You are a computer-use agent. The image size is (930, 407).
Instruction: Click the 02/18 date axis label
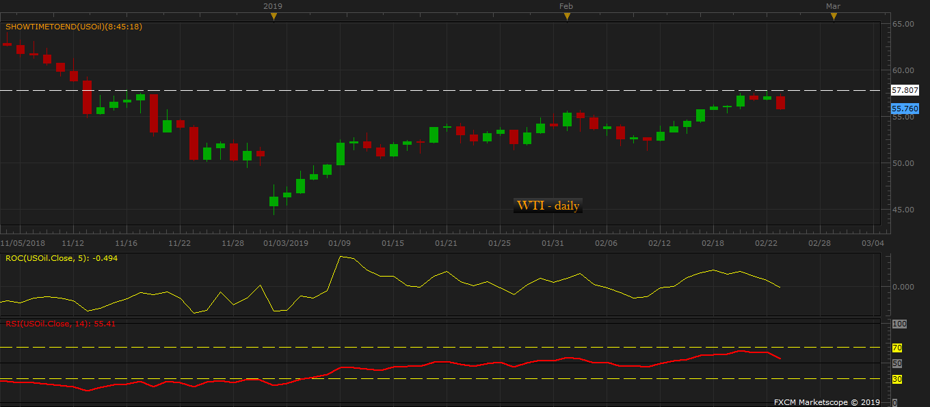(713, 242)
